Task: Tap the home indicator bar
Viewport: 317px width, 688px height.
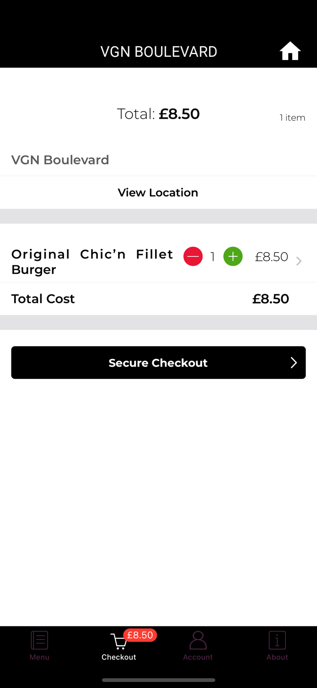Action: click(158, 680)
